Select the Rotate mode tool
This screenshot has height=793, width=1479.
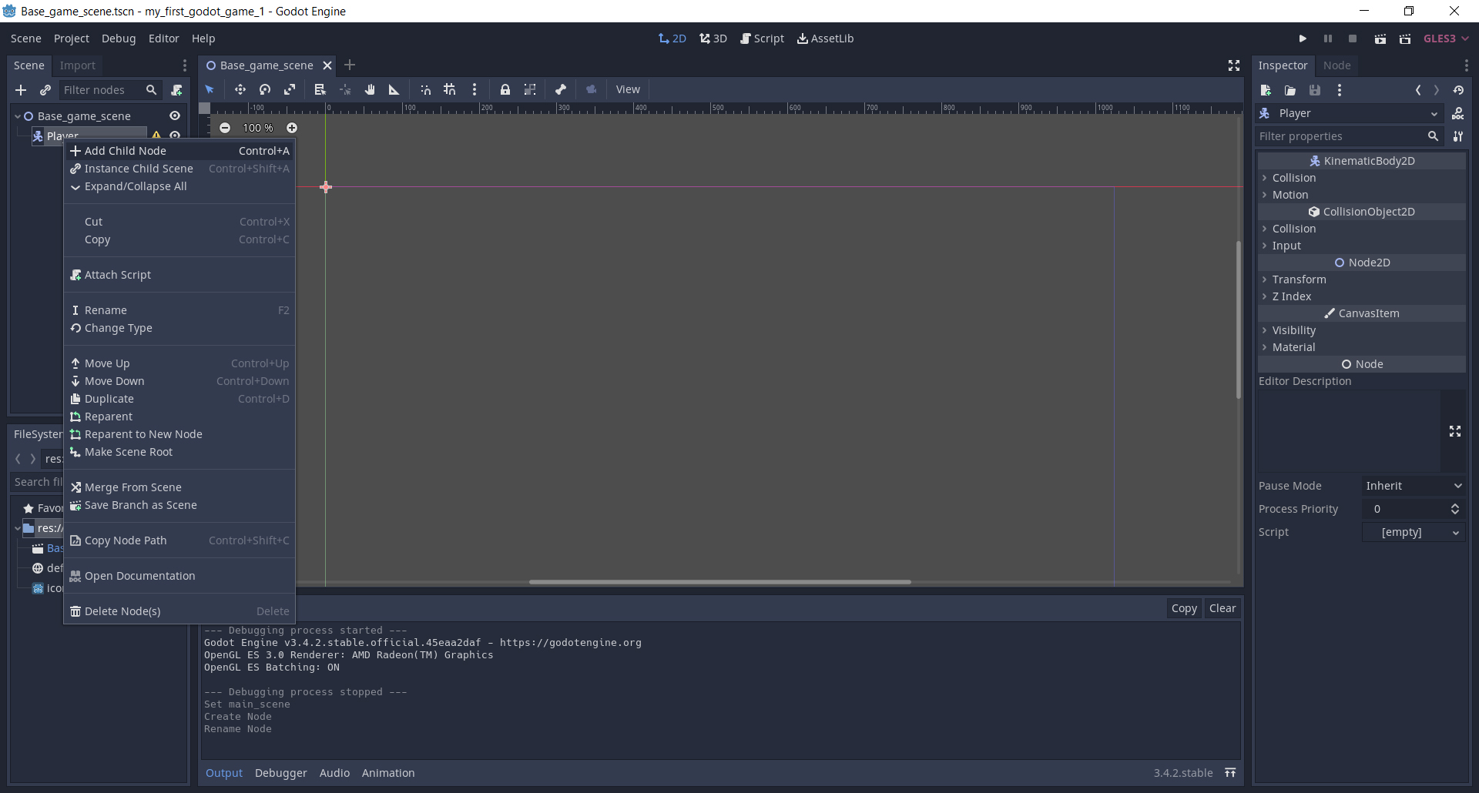tap(265, 89)
